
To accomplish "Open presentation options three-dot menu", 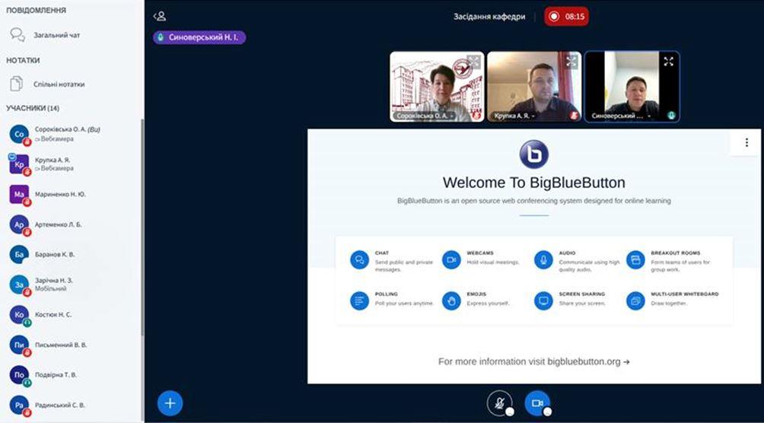I will pyautogui.click(x=746, y=142).
